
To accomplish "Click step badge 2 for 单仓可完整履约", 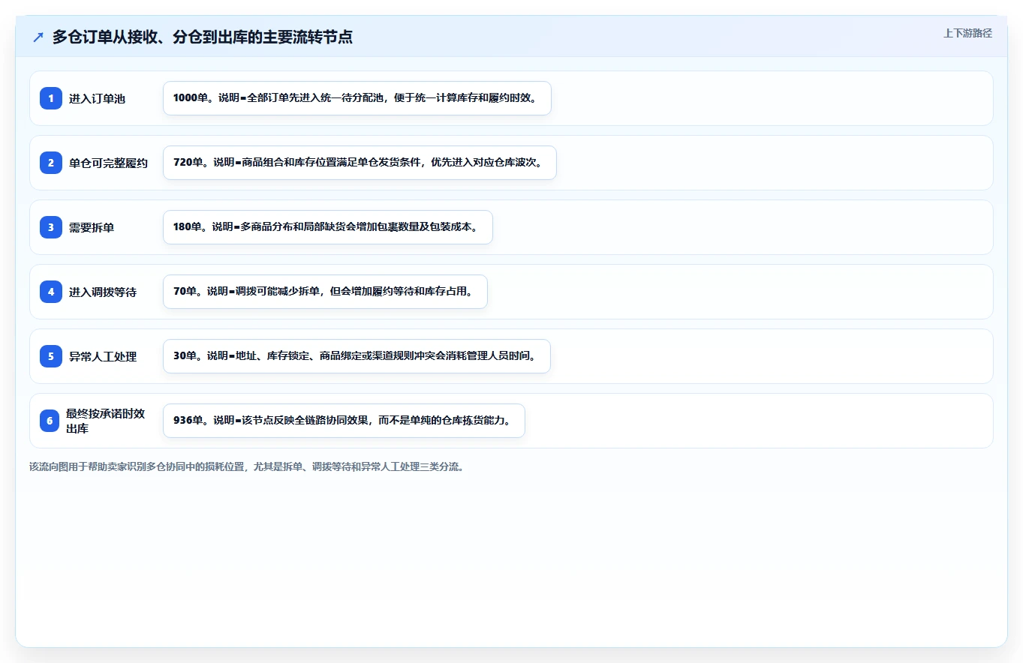I will coord(51,163).
